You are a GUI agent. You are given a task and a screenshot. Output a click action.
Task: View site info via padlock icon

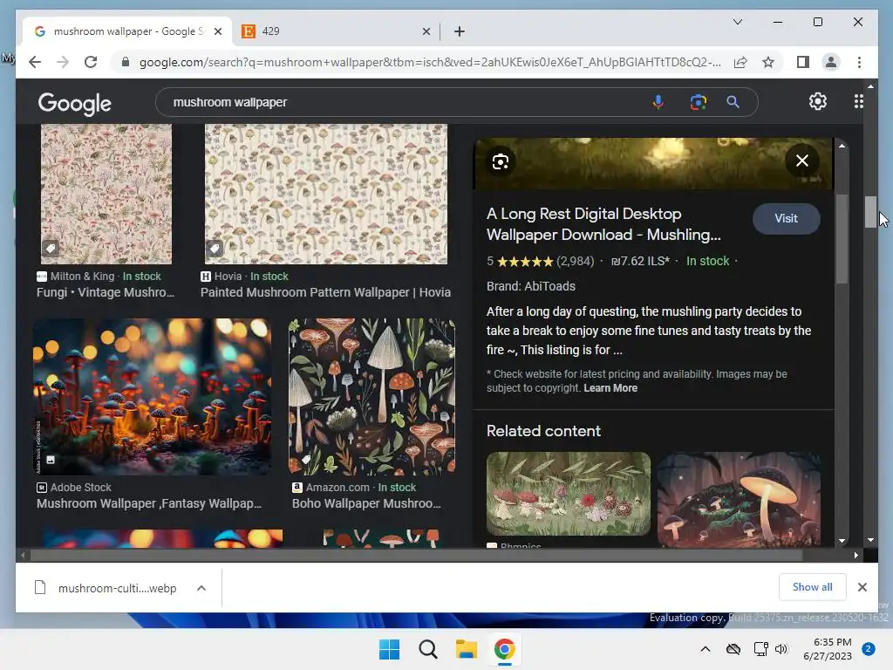[x=126, y=62]
